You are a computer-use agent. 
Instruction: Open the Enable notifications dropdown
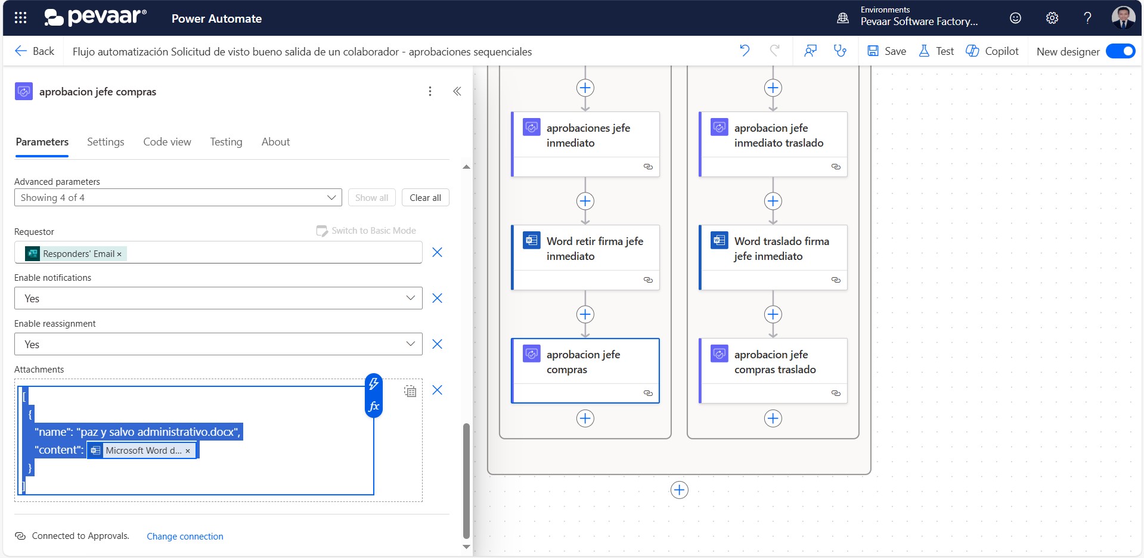coord(218,298)
